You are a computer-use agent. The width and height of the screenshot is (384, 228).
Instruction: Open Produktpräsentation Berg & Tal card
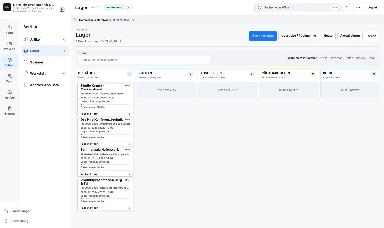coord(105,194)
